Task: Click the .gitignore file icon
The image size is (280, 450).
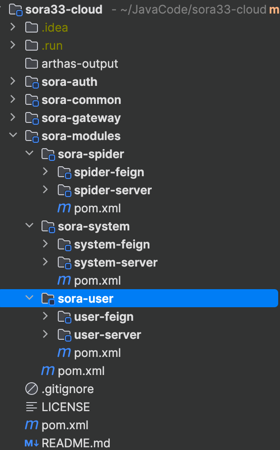Action: pyautogui.click(x=31, y=389)
